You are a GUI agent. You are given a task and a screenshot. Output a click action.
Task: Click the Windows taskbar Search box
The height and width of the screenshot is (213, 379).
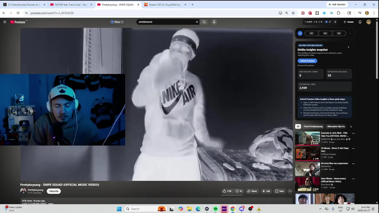146,209
